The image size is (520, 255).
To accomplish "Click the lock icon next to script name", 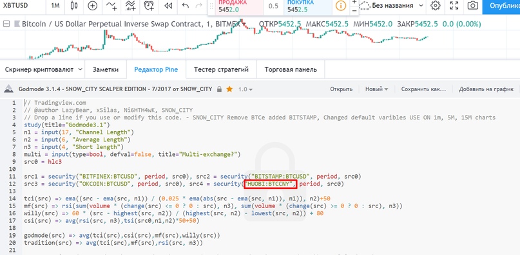I will pos(219,89).
